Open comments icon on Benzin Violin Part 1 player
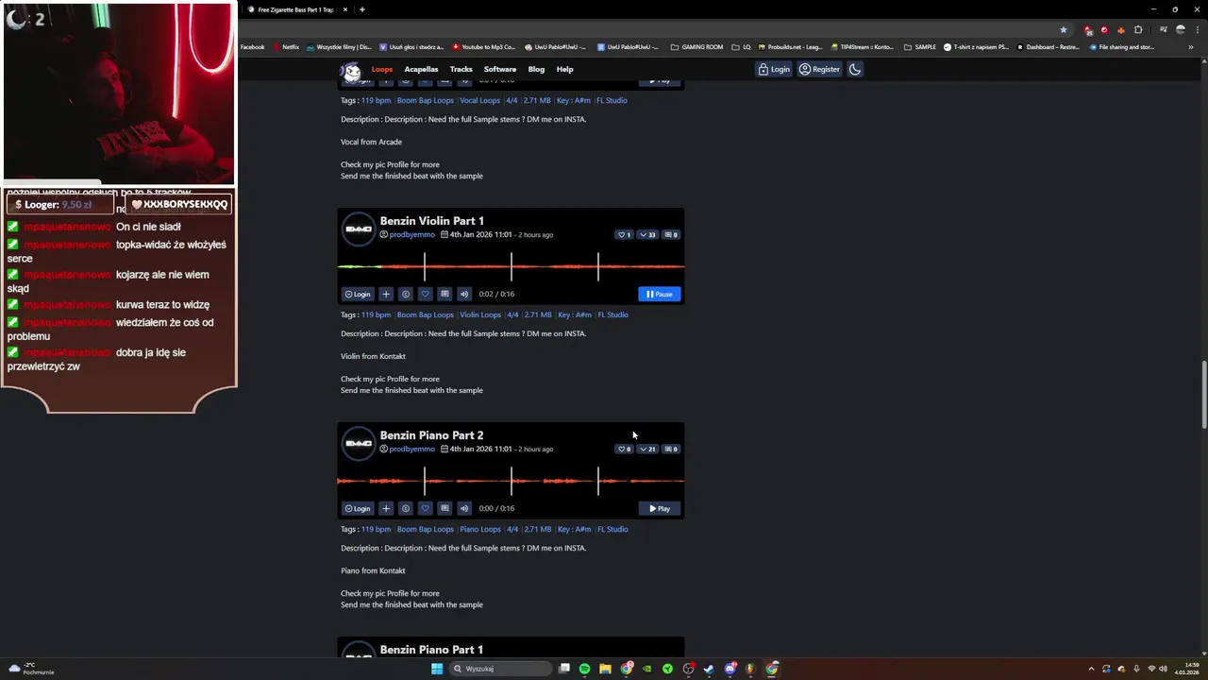Image resolution: width=1208 pixels, height=680 pixels. (445, 294)
